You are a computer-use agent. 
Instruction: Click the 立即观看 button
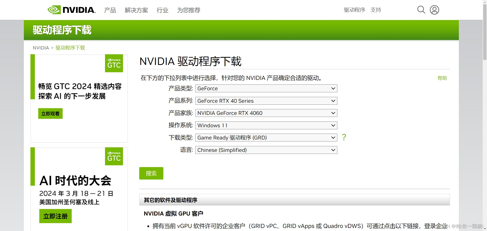50,114
